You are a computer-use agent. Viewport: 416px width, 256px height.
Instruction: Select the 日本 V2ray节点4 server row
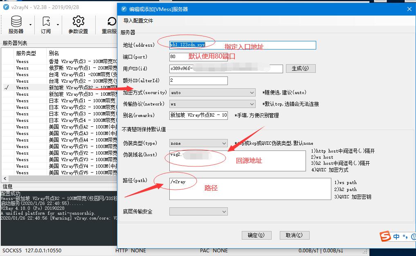coord(59,120)
